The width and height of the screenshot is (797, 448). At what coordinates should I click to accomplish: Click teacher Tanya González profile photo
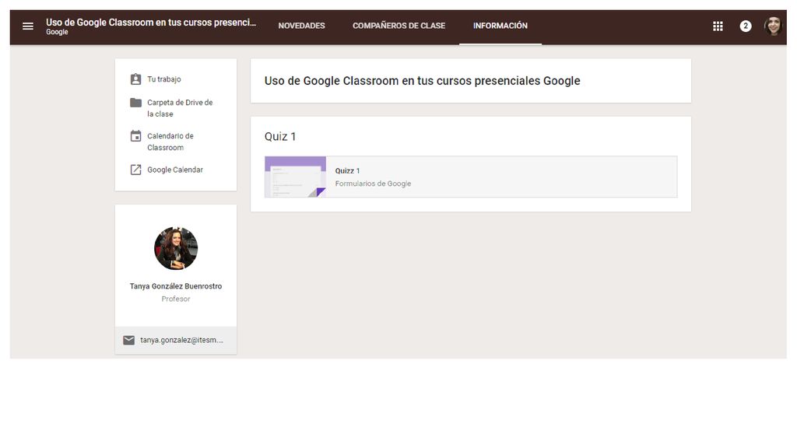(176, 248)
